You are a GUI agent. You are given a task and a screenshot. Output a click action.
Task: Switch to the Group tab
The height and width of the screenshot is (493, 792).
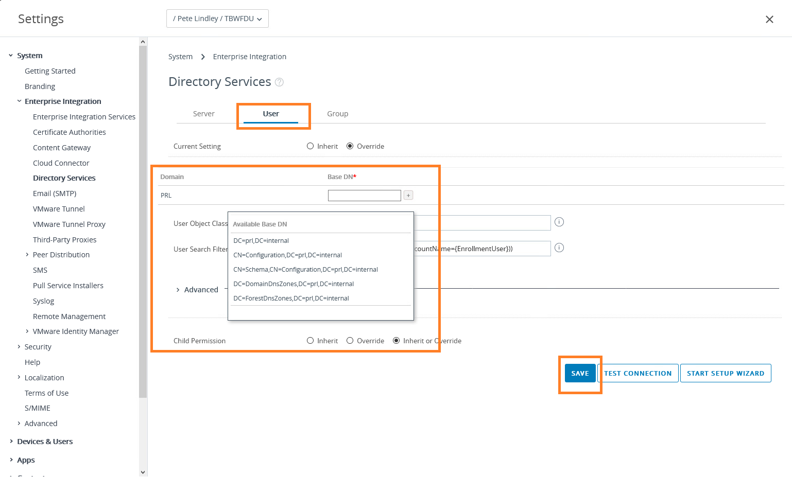(x=338, y=114)
